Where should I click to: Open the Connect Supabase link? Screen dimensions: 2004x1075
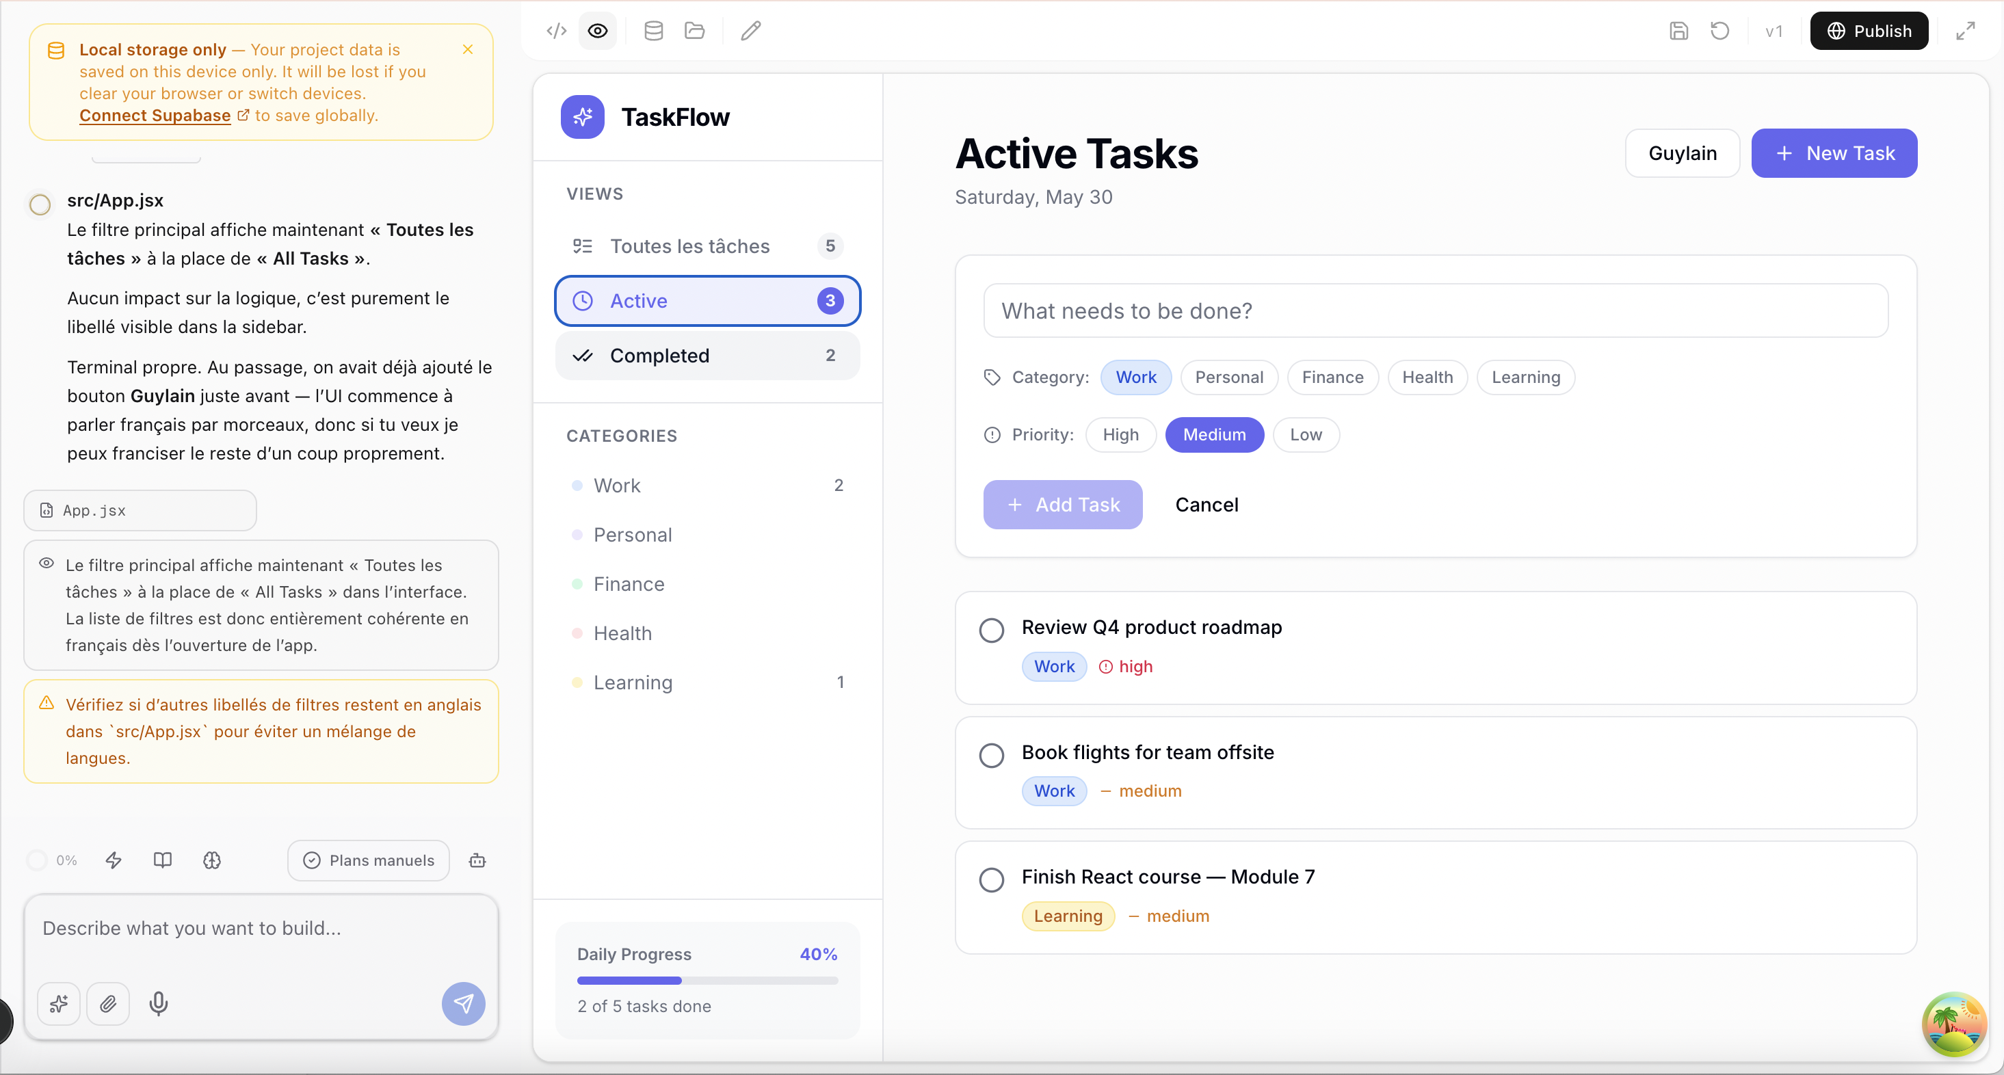(155, 115)
